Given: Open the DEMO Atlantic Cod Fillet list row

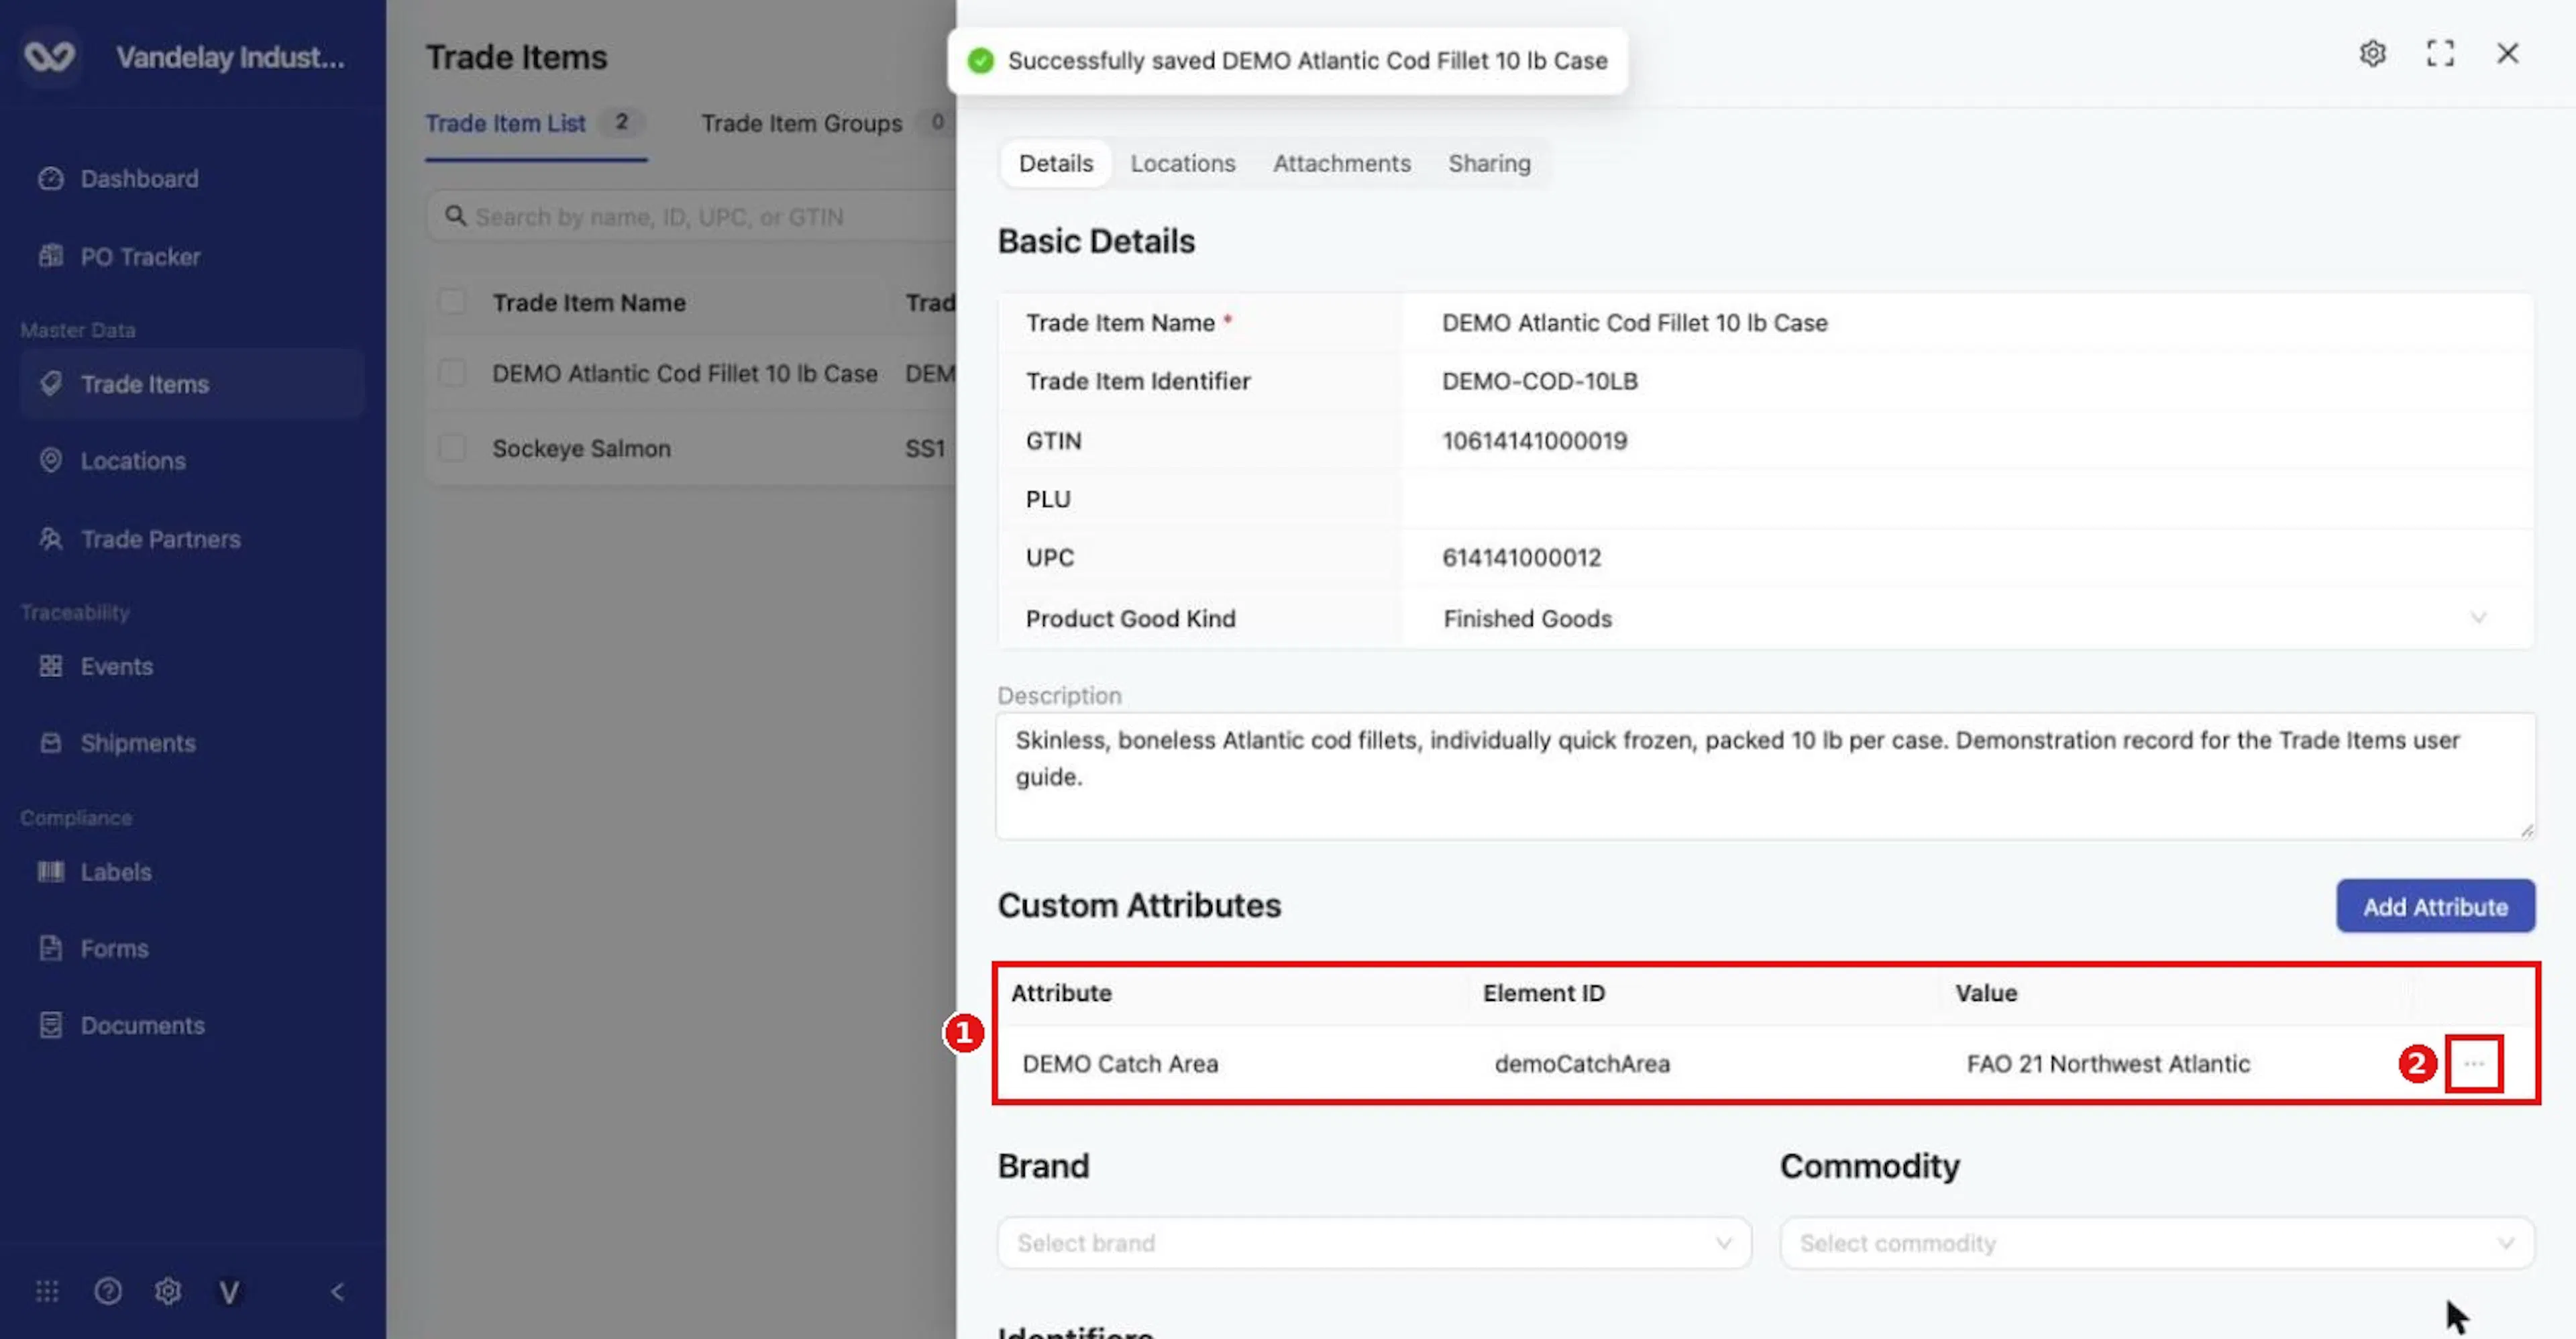Looking at the screenshot, I should point(690,373).
